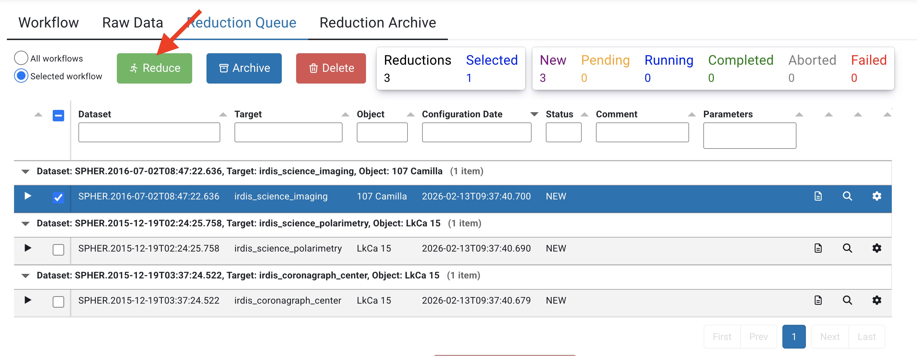This screenshot has width=917, height=356.
Task: Sort by the Parameters column arrow
Action: click(799, 114)
